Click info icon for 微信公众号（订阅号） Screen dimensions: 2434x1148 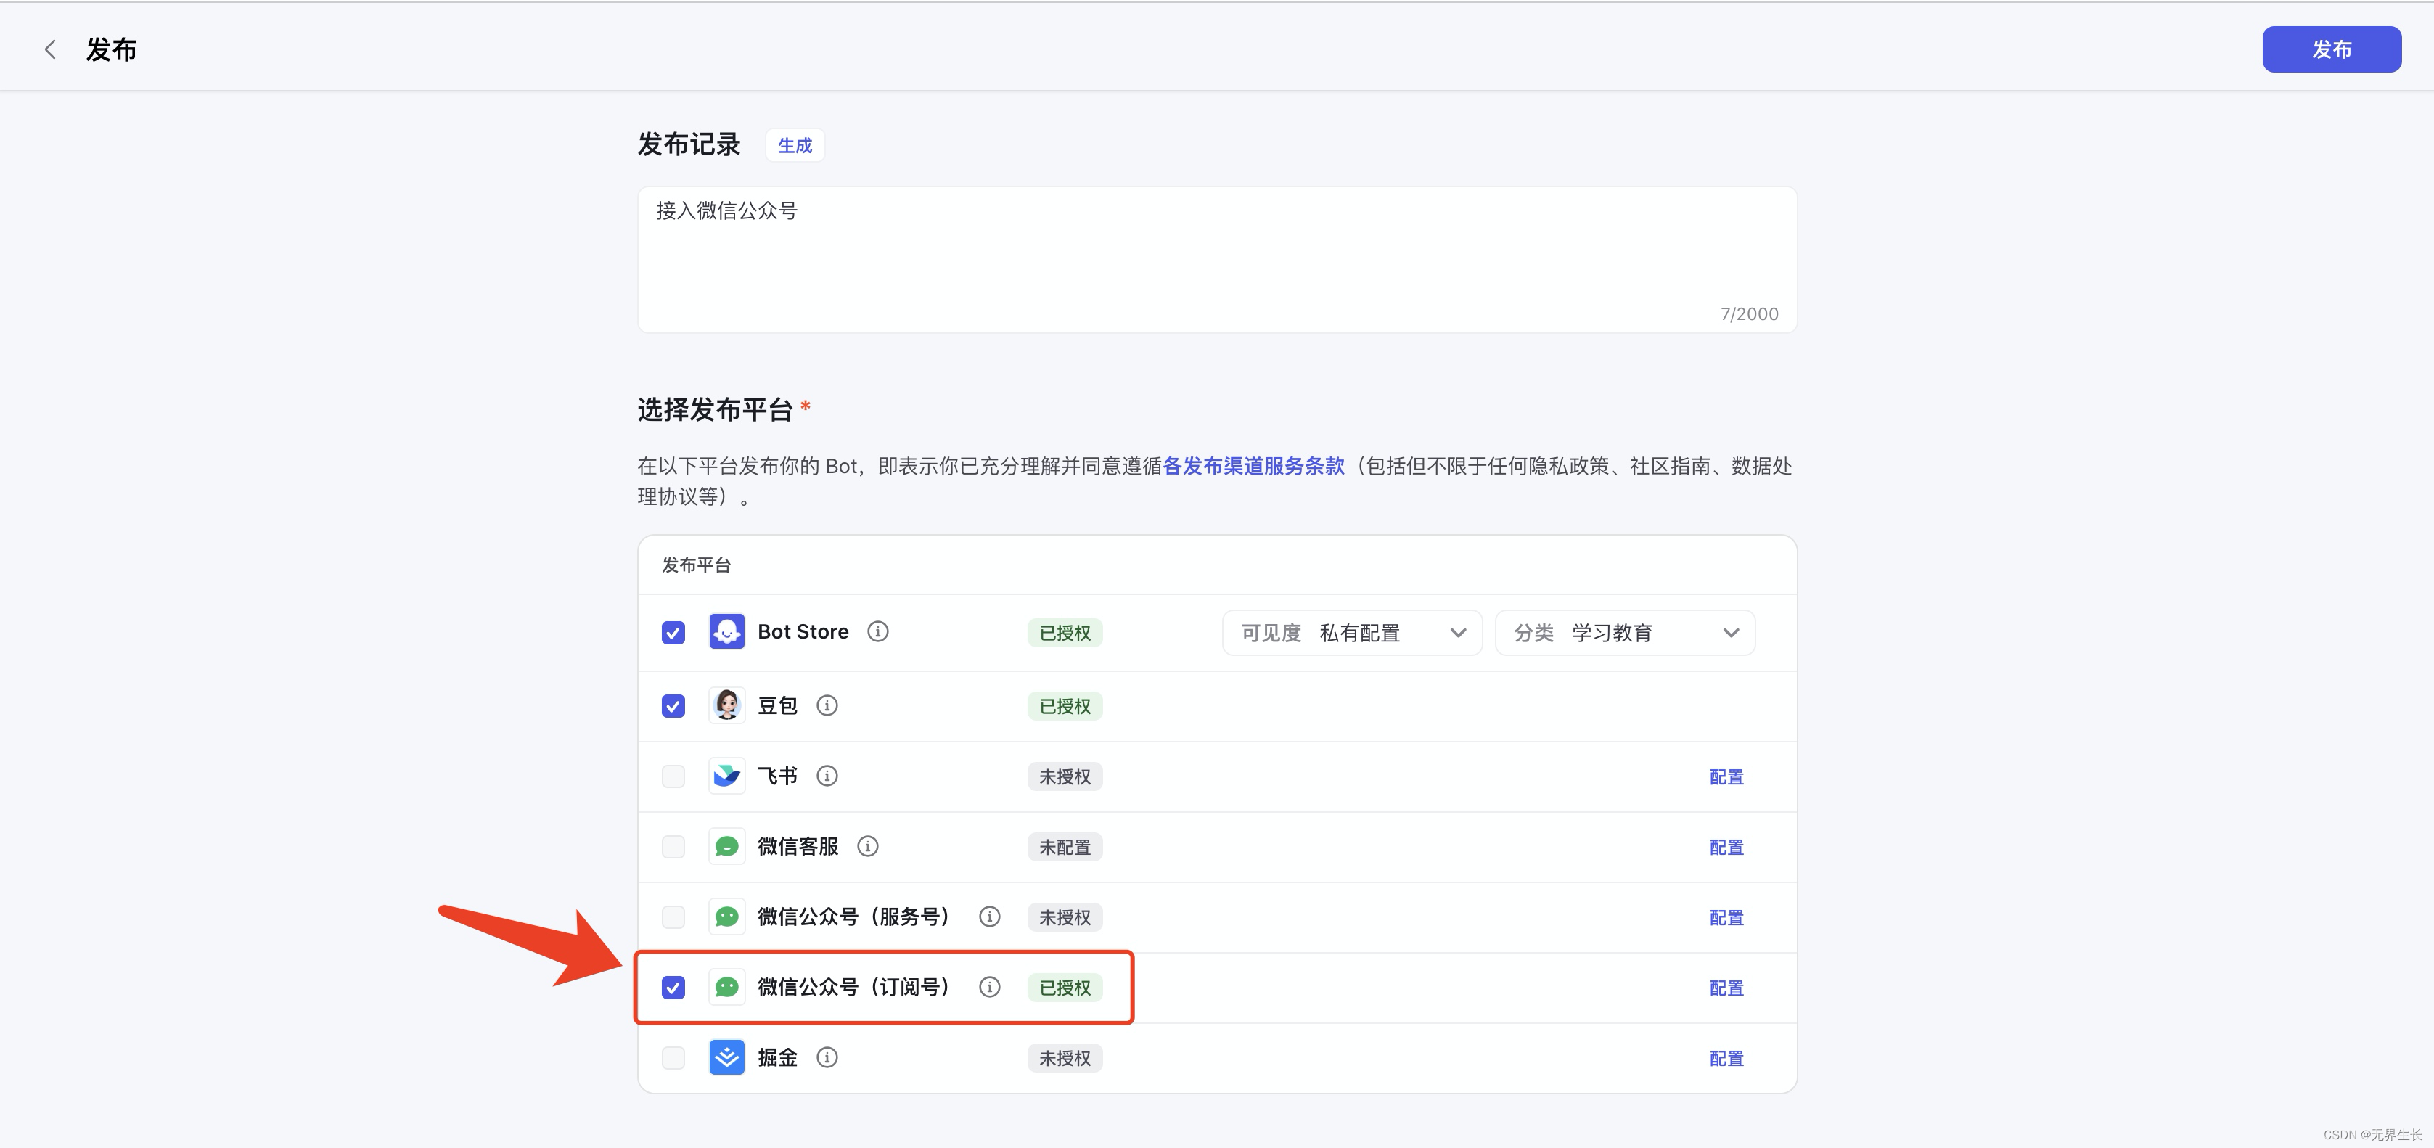[x=989, y=986]
